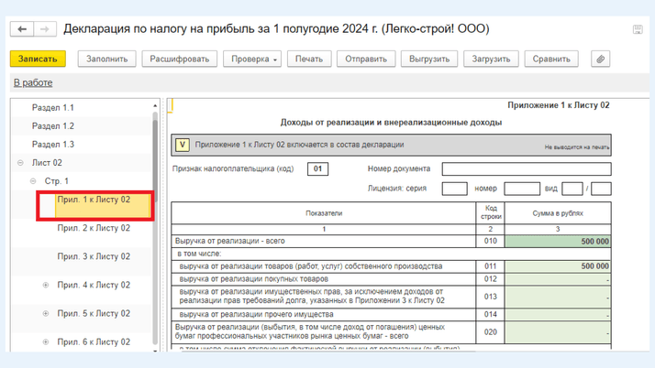Click the Заполнить button

pos(107,59)
